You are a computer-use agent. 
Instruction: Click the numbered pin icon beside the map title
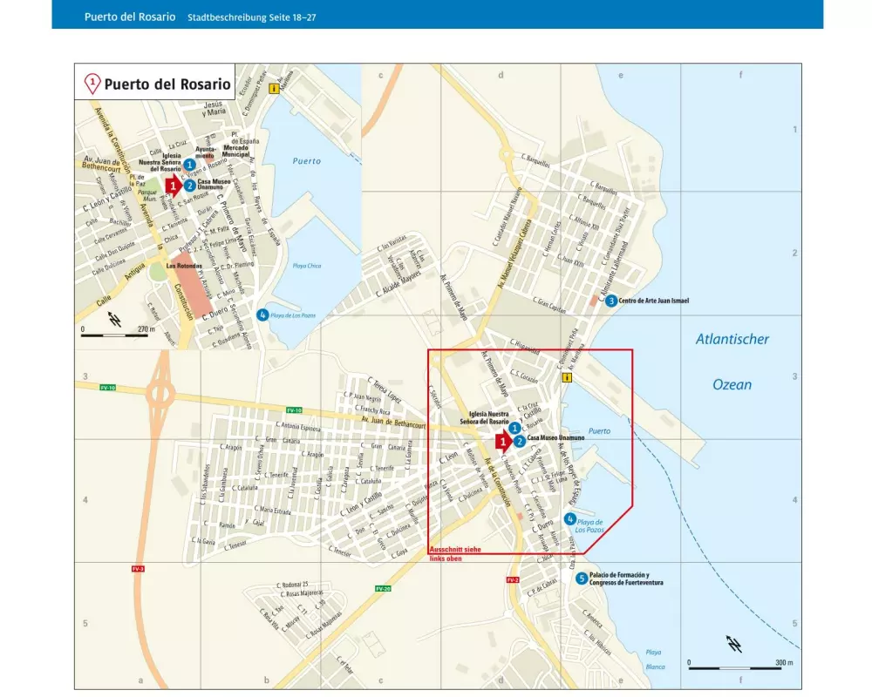click(91, 84)
